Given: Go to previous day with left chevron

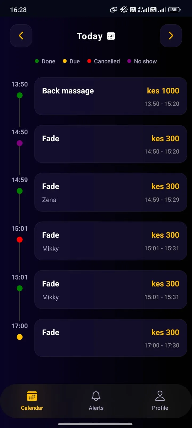Looking at the screenshot, I should pos(21,36).
